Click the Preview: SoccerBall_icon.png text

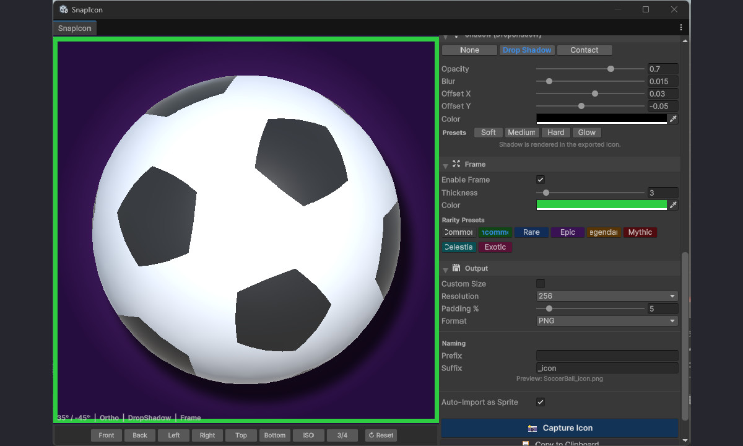pyautogui.click(x=560, y=378)
